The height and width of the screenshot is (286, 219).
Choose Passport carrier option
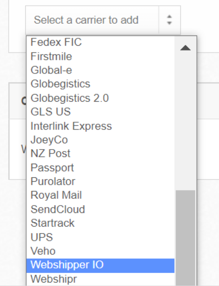[101, 168]
